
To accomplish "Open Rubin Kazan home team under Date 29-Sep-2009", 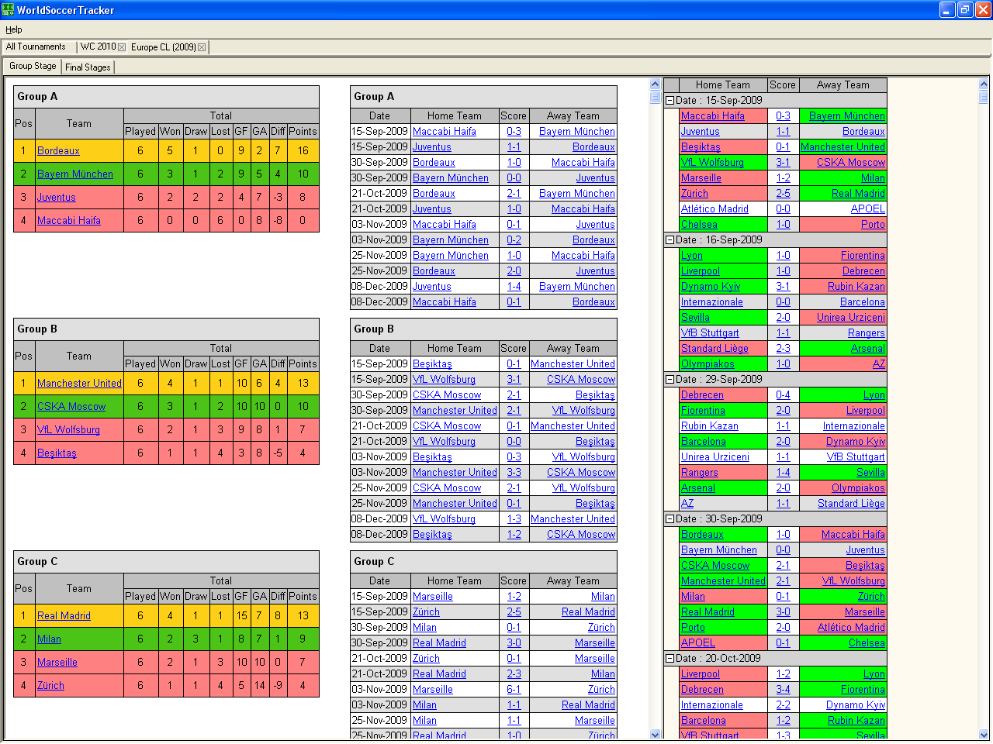I will point(710,426).
